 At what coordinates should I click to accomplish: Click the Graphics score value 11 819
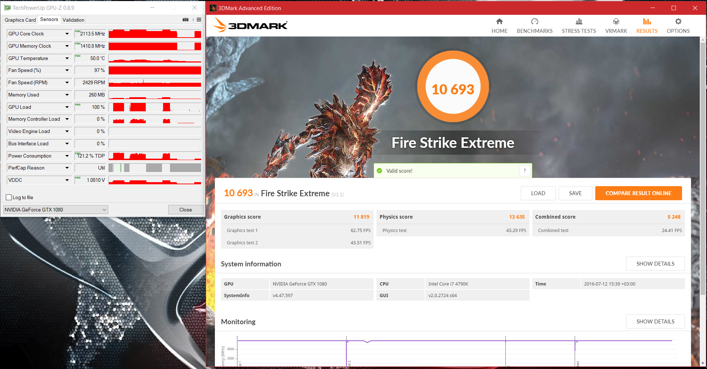(361, 217)
